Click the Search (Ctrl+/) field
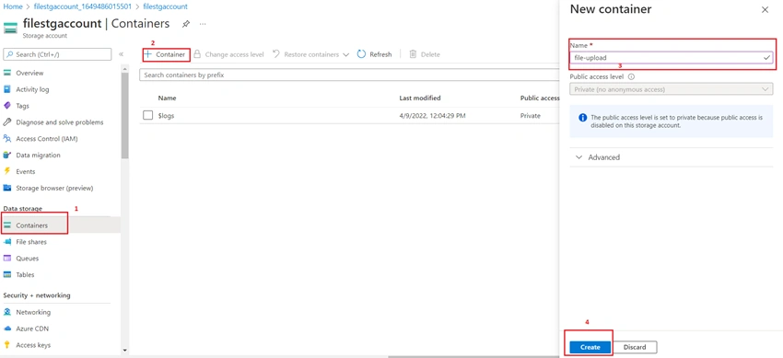The image size is (783, 358). pyautogui.click(x=57, y=54)
